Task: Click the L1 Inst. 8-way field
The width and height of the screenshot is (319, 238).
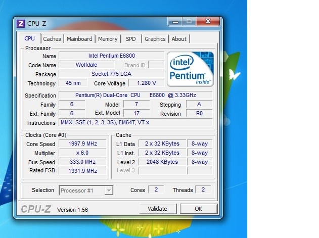Action: [200, 153]
